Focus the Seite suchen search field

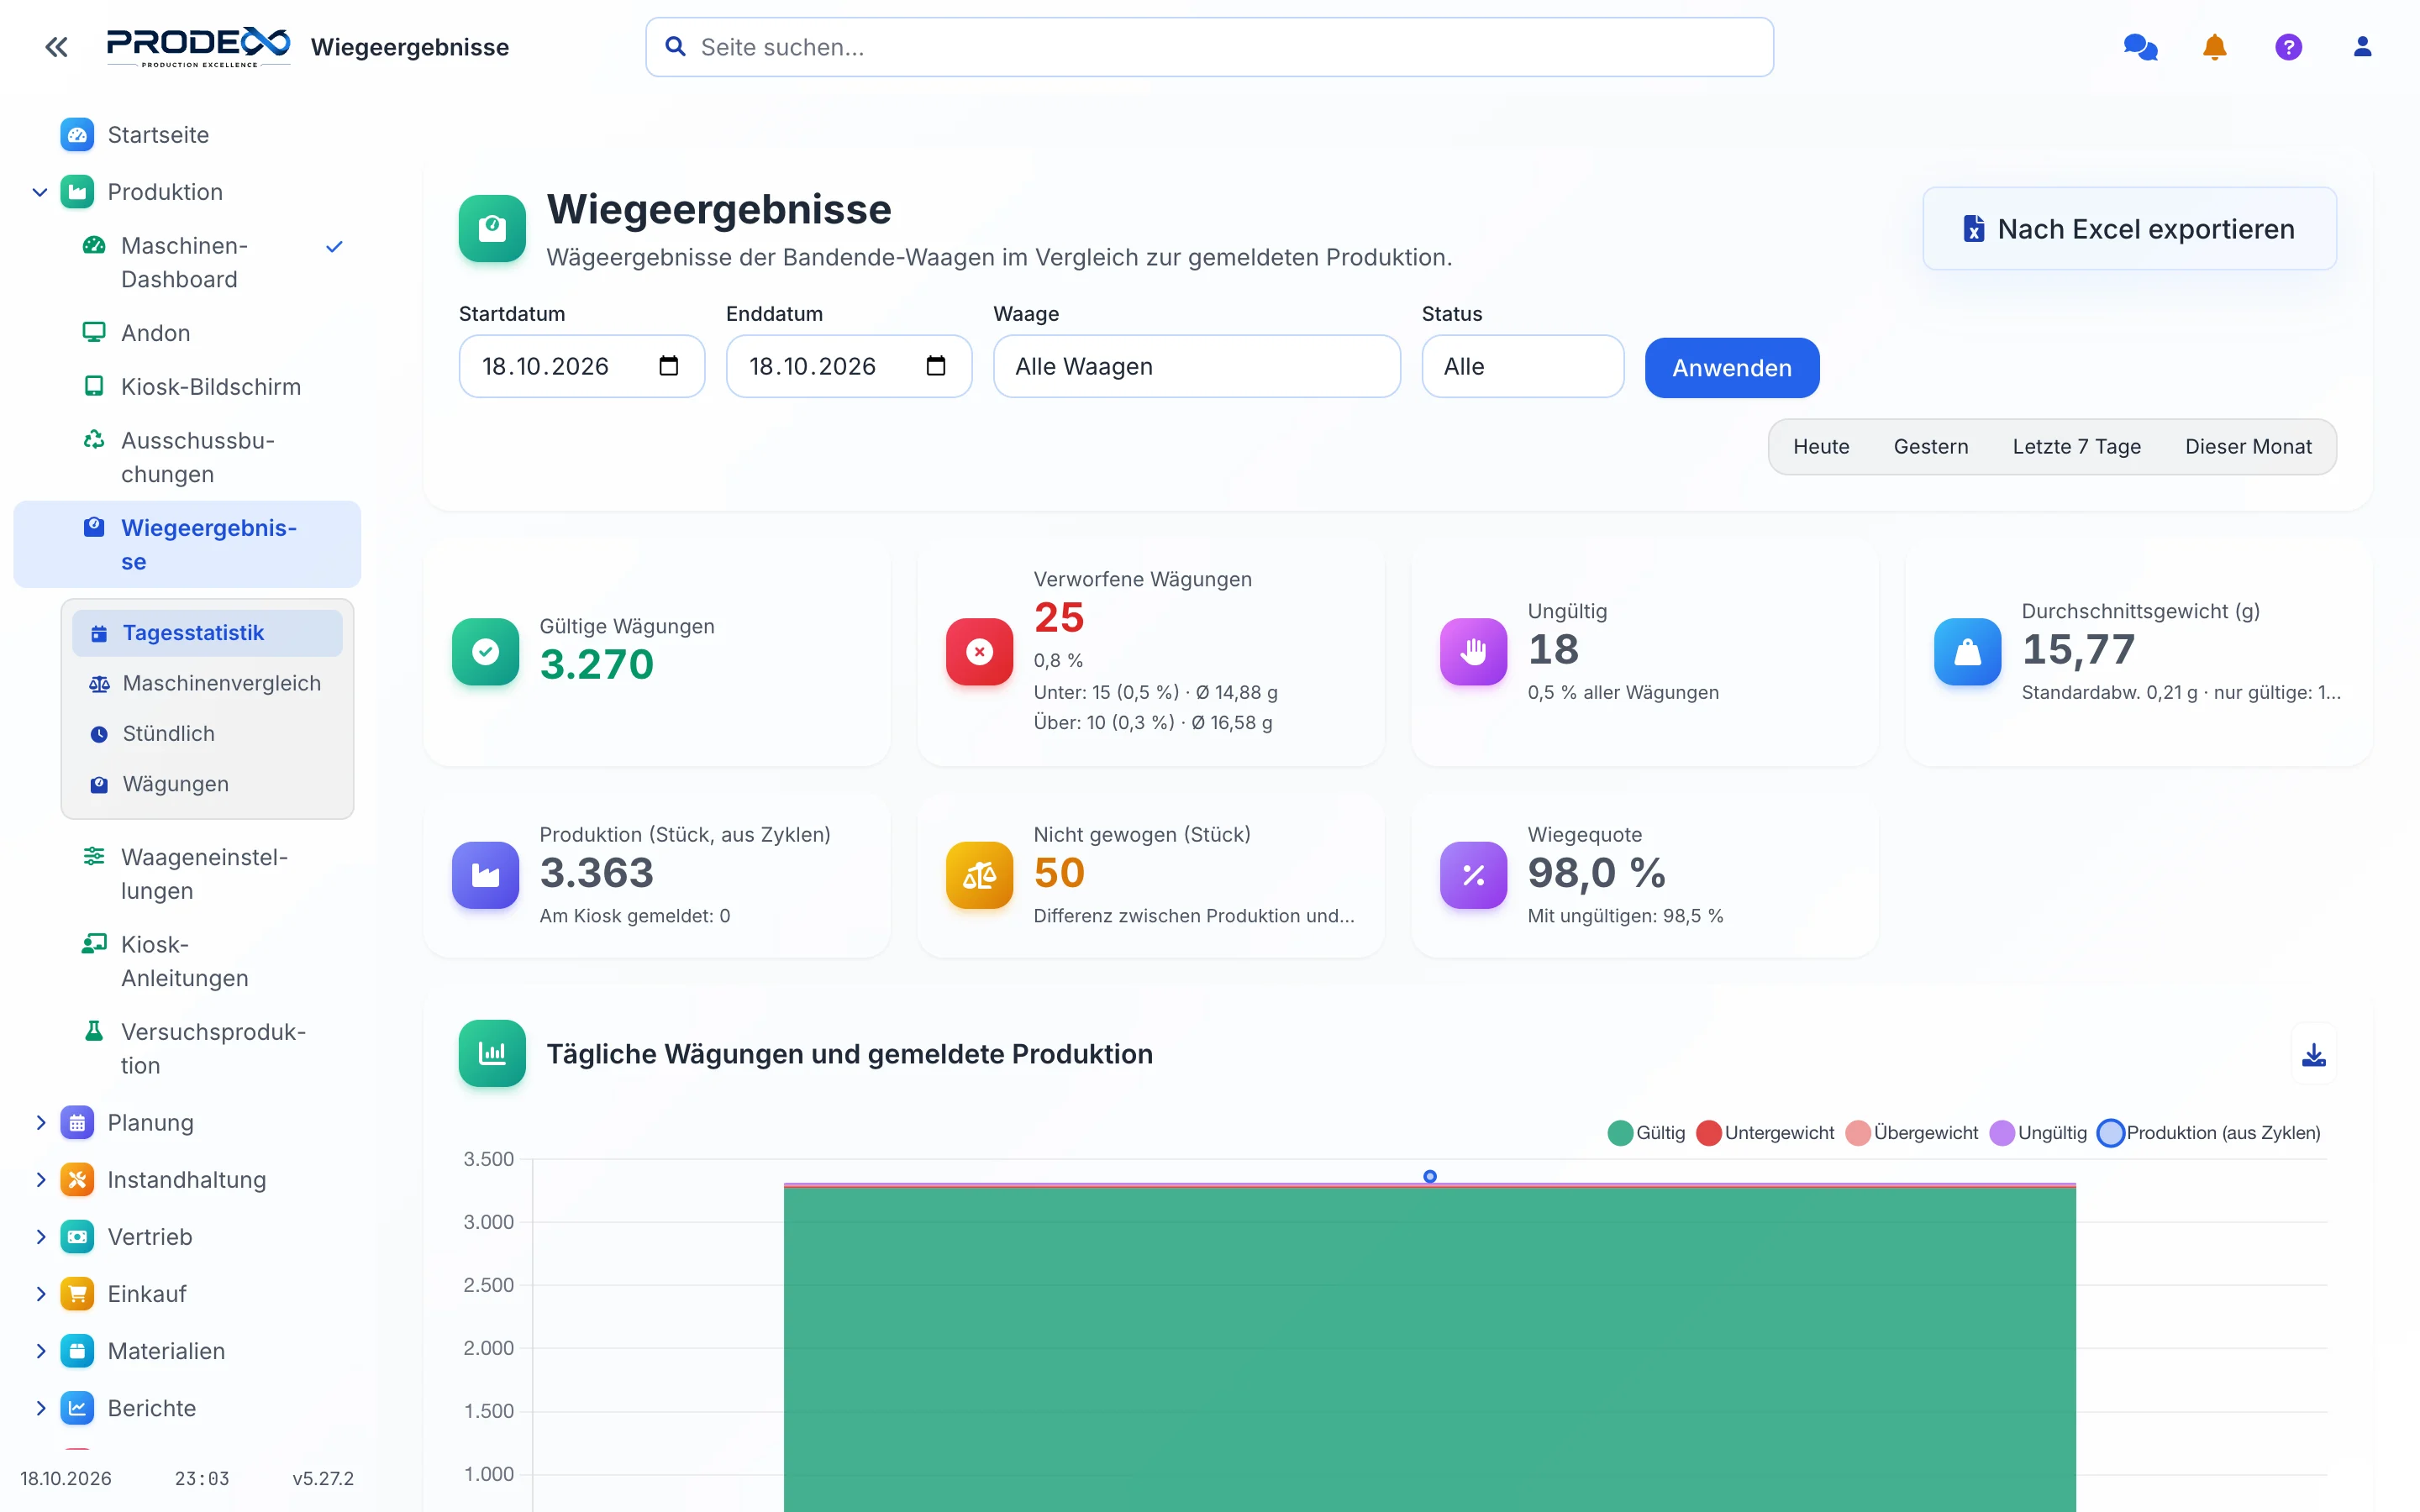(1209, 47)
